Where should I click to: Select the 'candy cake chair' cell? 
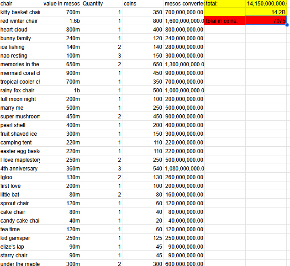[20, 221]
